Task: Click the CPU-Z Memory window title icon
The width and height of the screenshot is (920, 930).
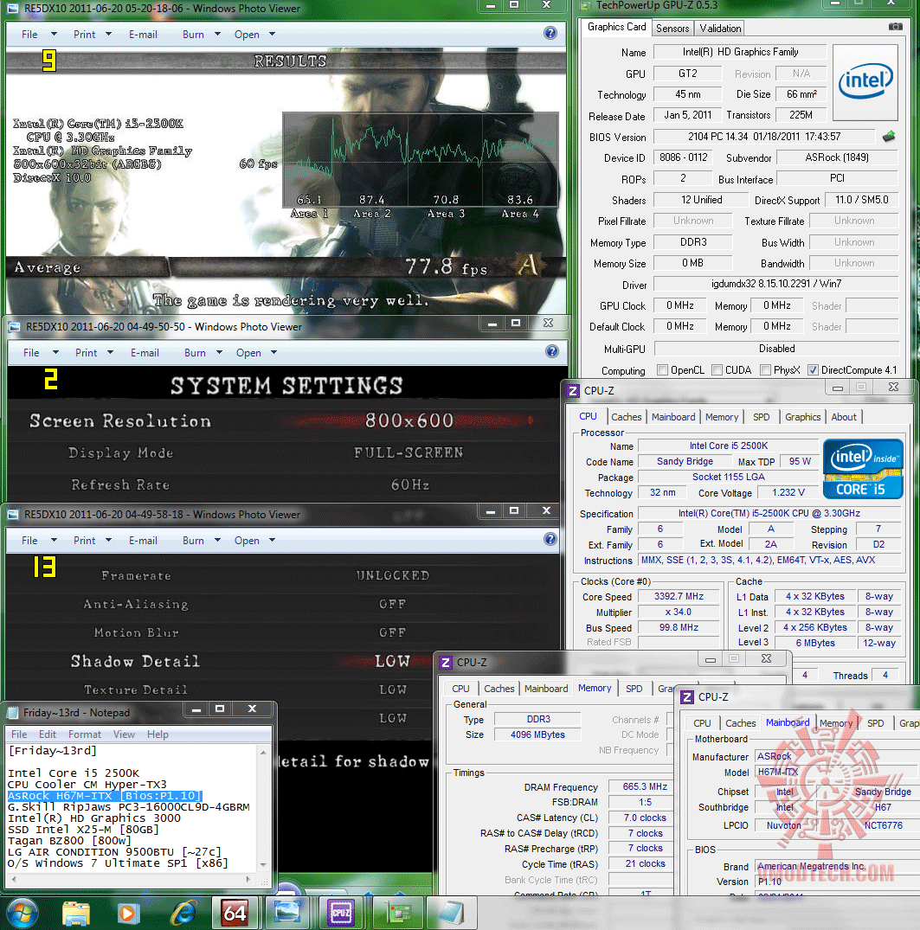Action: pyautogui.click(x=446, y=663)
